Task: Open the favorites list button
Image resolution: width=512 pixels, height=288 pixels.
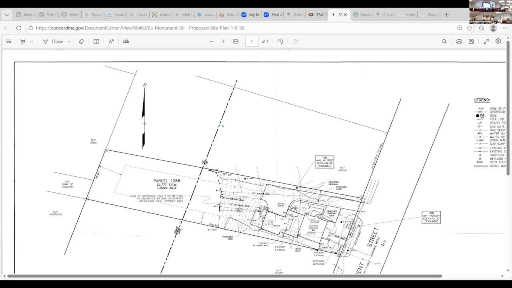Action: 481,28
